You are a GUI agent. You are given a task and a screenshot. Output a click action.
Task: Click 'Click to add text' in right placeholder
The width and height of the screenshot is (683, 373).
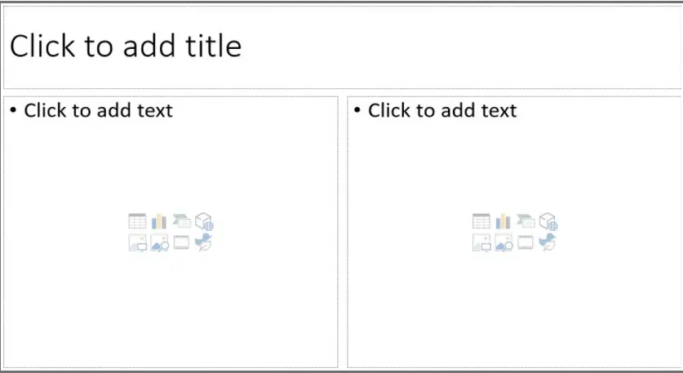coord(442,110)
